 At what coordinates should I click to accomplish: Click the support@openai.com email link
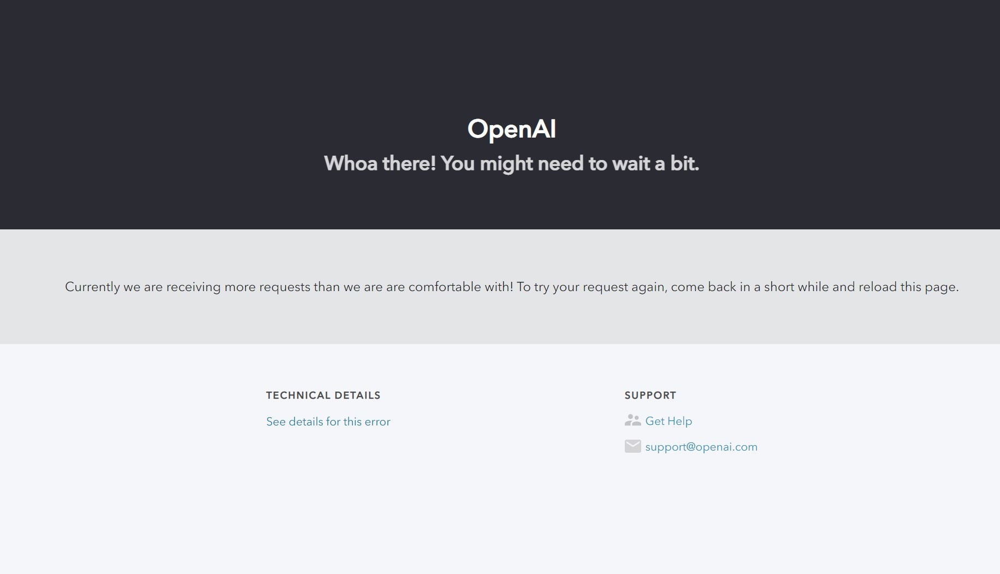pyautogui.click(x=701, y=447)
